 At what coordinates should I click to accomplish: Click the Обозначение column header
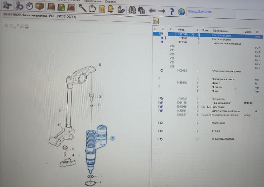[x=221, y=31]
